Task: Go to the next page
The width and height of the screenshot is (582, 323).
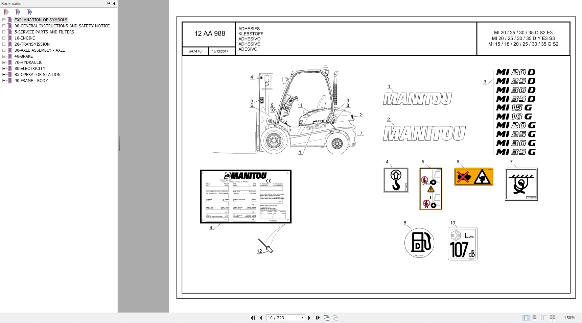Action: click(309, 318)
